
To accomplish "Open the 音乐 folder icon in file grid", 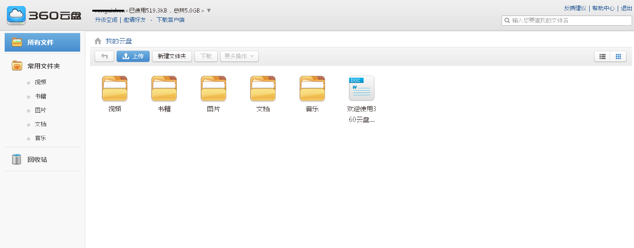I will [312, 88].
